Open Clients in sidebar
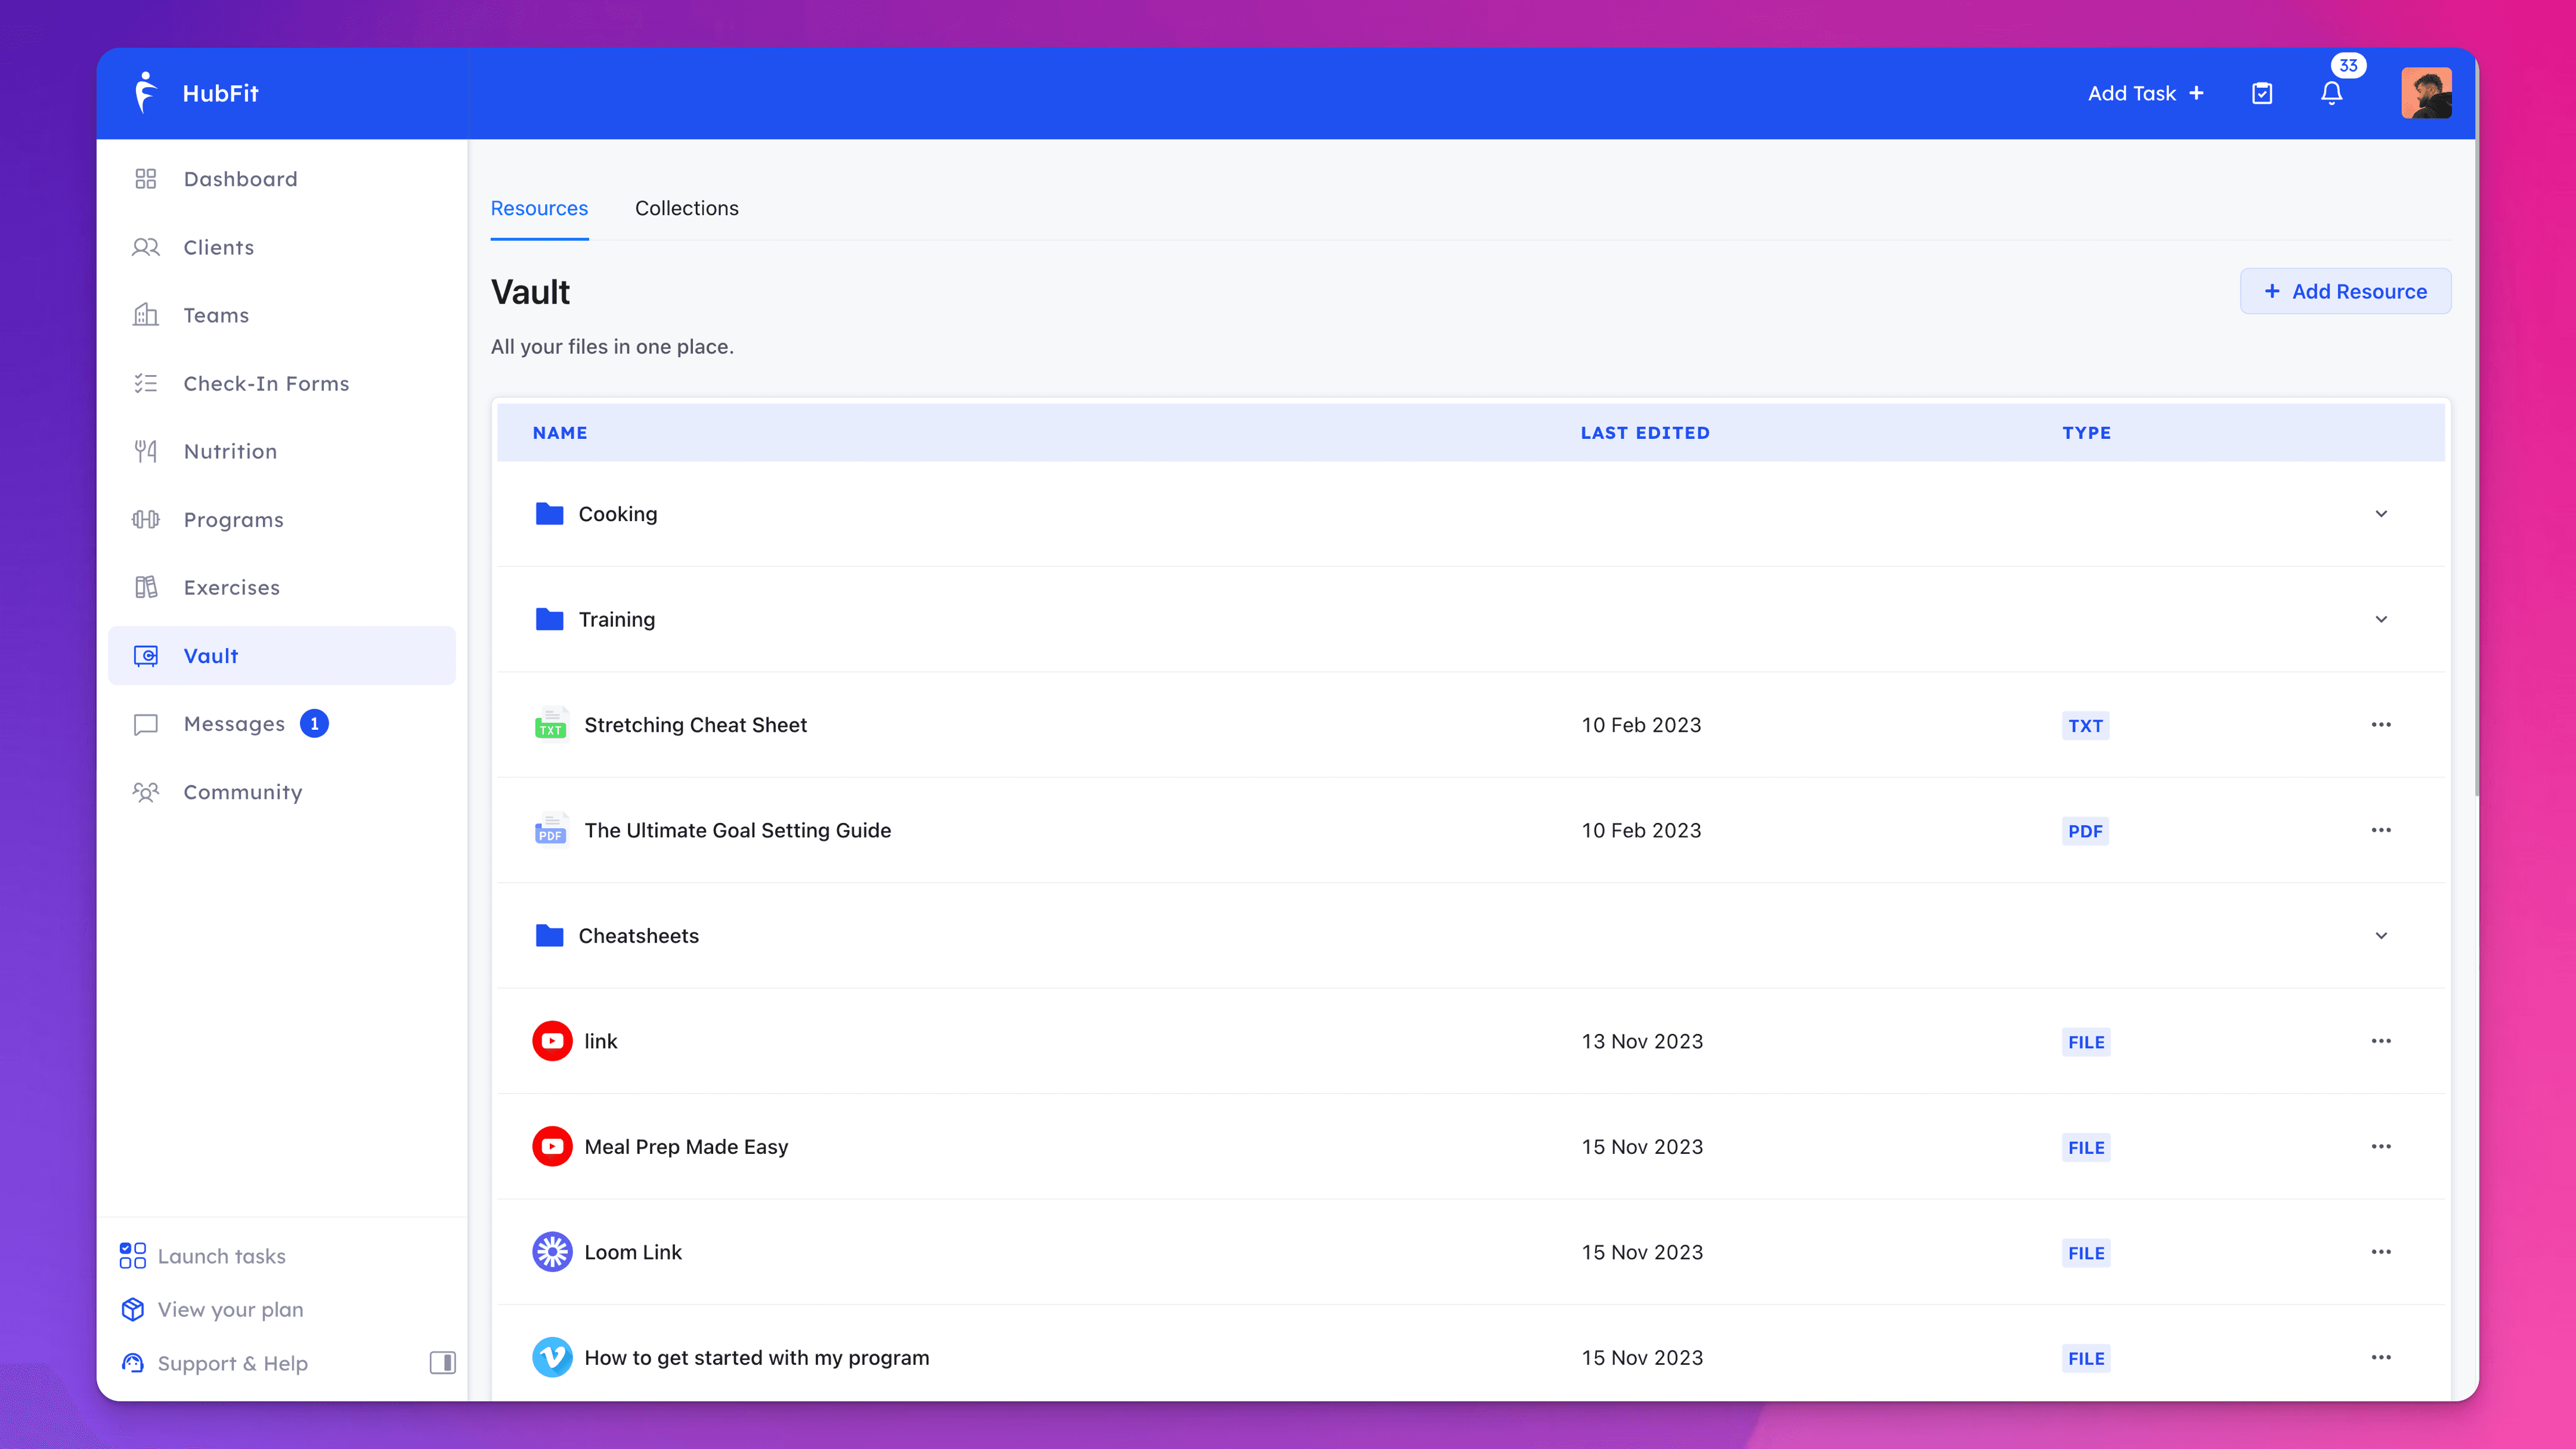 (282, 247)
